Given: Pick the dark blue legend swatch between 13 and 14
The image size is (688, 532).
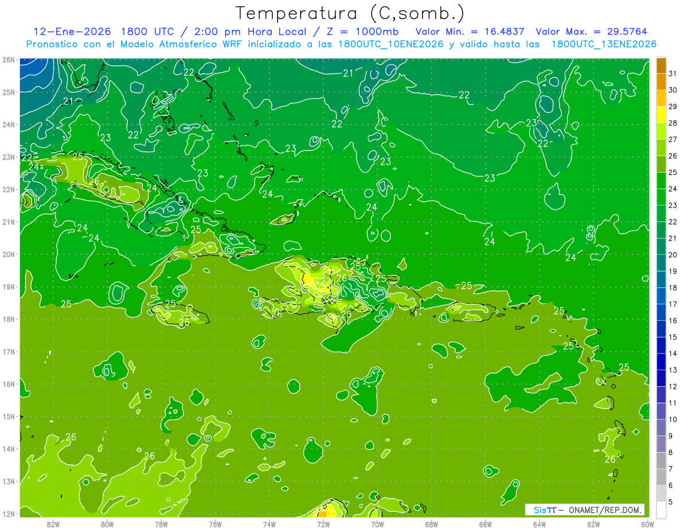Looking at the screenshot, I should pyautogui.click(x=661, y=362).
